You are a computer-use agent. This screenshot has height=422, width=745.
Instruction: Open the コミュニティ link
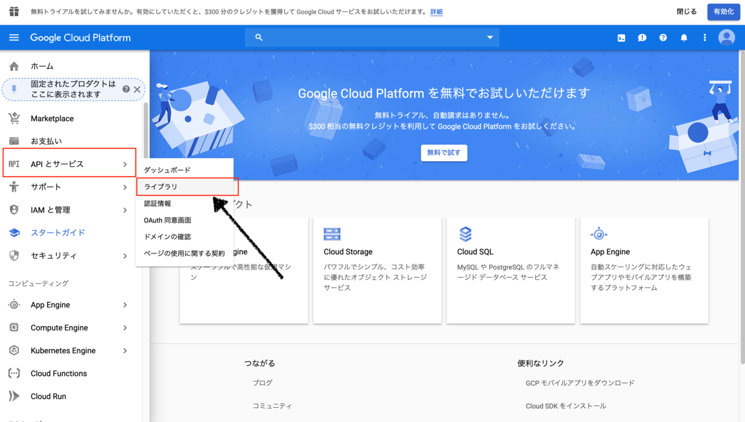pos(272,406)
